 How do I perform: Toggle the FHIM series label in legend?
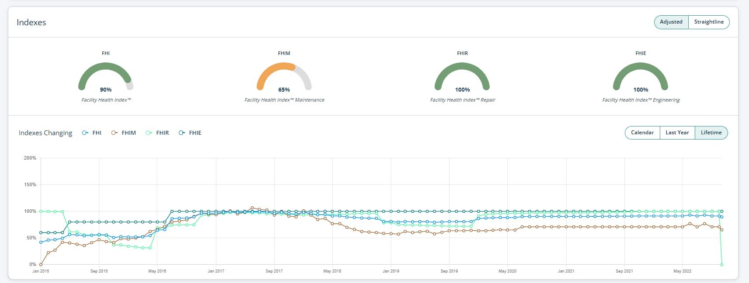129,133
